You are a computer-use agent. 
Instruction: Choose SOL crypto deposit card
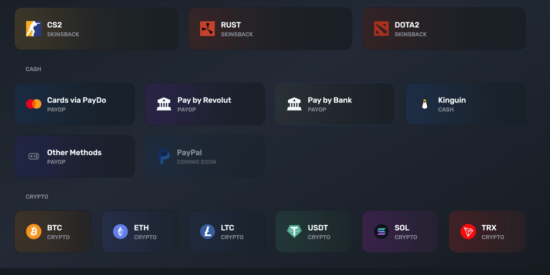tap(401, 232)
